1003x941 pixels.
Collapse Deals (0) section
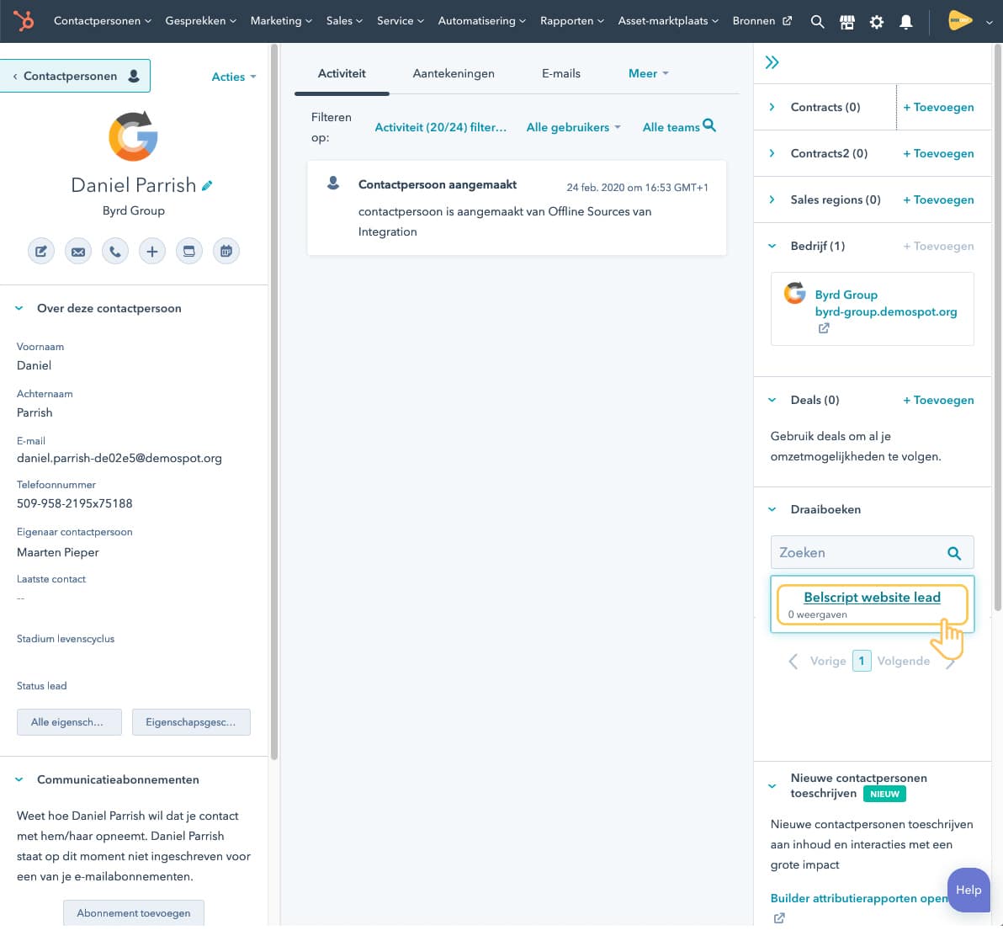coord(772,401)
